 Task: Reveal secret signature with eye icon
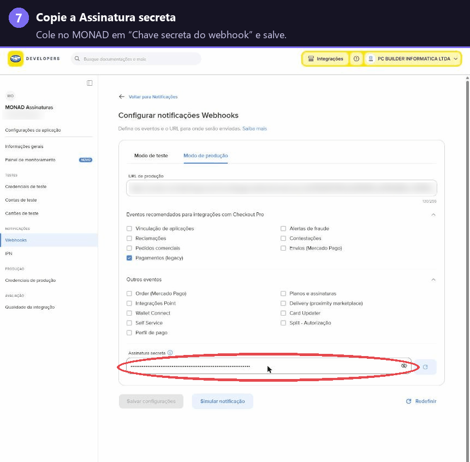404,366
